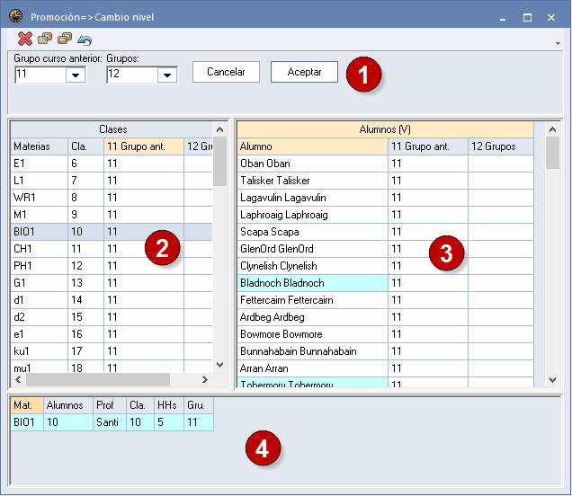Click the BIO1 cell in bottom detail table

click(x=27, y=422)
